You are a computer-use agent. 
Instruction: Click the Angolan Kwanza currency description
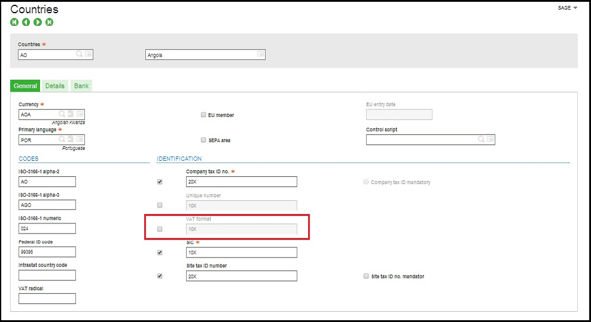point(68,123)
